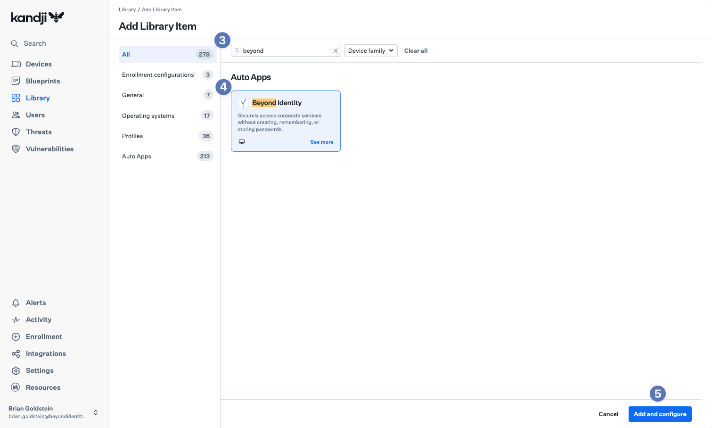The height and width of the screenshot is (428, 712).
Task: Open the Activity pulse icon
Action: tap(16, 320)
